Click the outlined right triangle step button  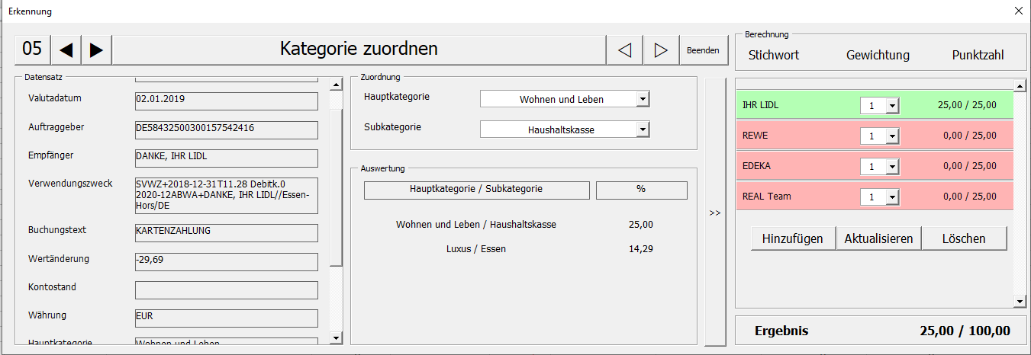(x=661, y=50)
